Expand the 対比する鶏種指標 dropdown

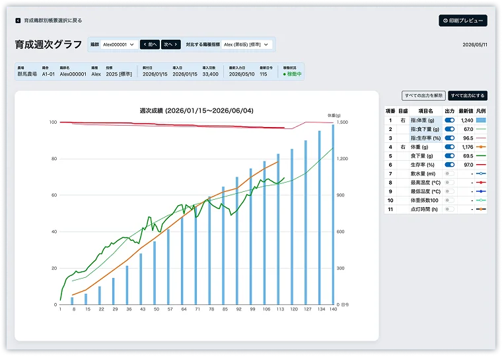coord(246,44)
